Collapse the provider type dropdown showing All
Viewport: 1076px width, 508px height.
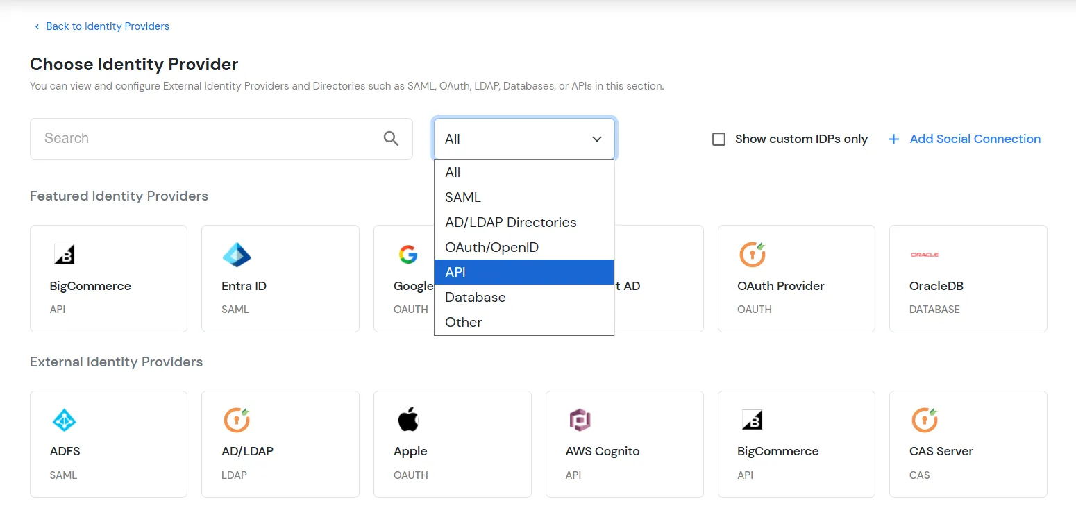(x=524, y=139)
